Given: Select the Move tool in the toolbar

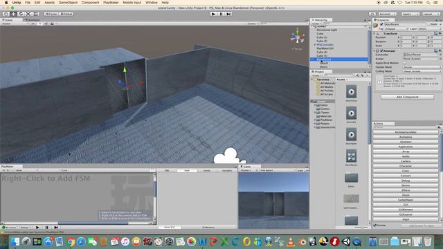Looking at the screenshot, I should pyautogui.click(x=13, y=14).
